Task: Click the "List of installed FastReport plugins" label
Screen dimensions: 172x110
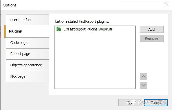Action: click(x=82, y=21)
